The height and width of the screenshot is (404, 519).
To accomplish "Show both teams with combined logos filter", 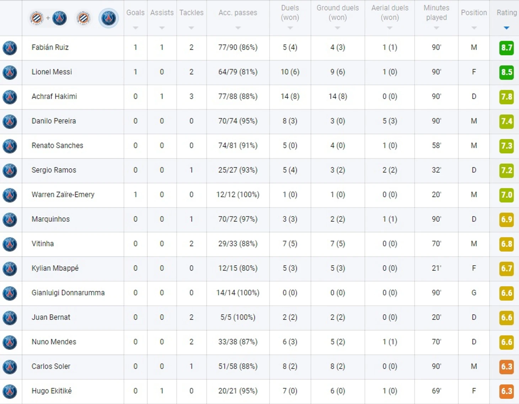I will (x=48, y=18).
